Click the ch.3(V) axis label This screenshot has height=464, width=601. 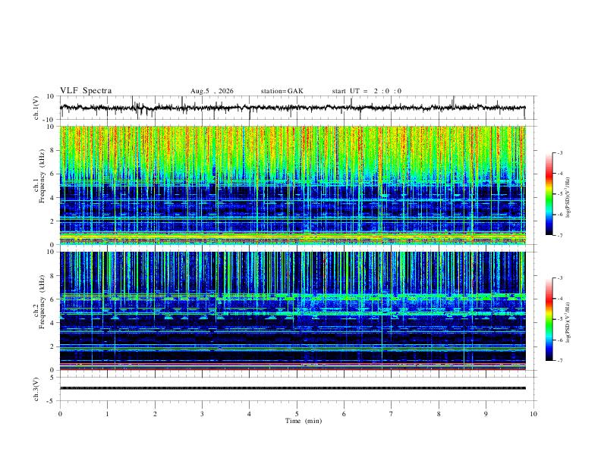tap(36, 390)
